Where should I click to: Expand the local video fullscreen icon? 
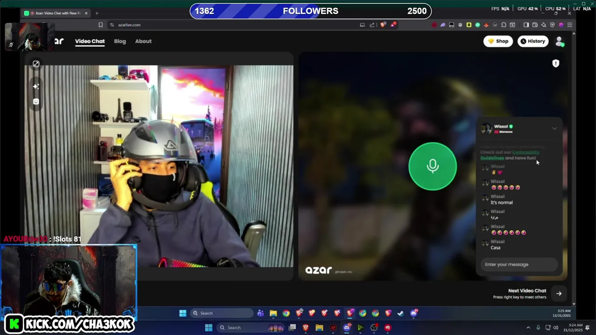[x=36, y=64]
